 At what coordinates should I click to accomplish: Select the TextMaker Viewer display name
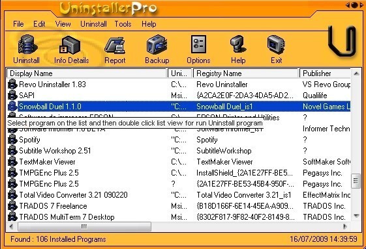(47, 162)
